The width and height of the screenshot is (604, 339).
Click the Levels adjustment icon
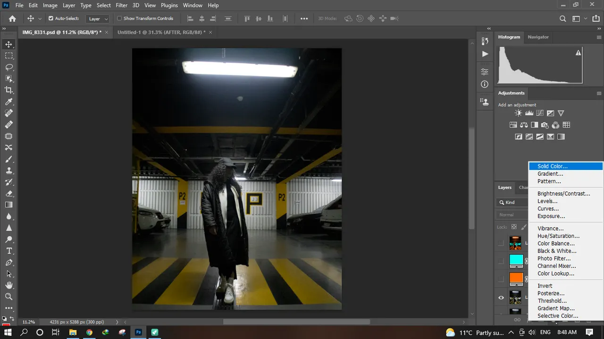(x=529, y=113)
